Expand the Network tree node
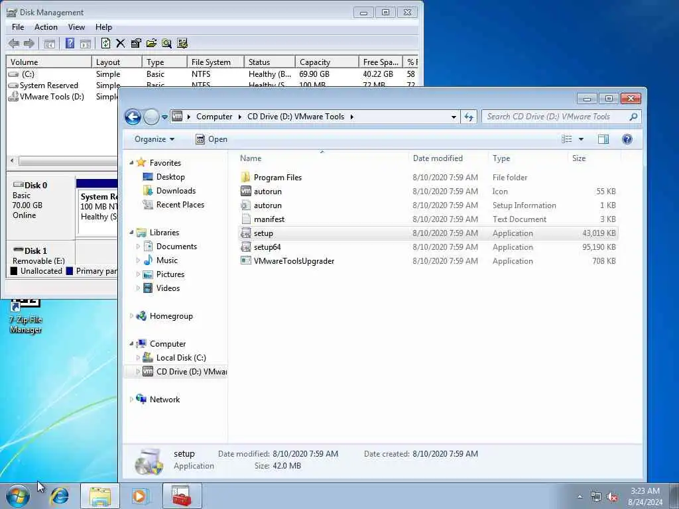The width and height of the screenshot is (679, 509). [x=132, y=400]
